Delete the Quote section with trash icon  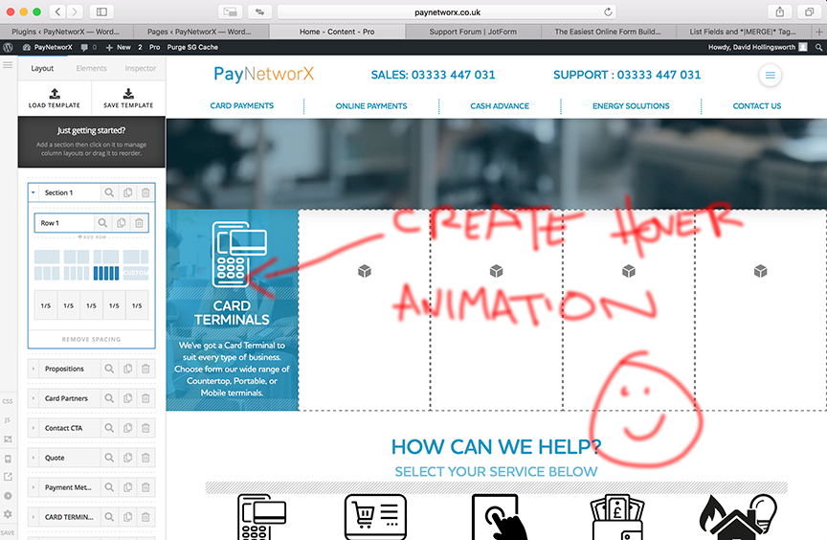tap(145, 458)
